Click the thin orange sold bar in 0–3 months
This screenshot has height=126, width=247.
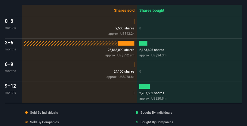tap(134, 22)
